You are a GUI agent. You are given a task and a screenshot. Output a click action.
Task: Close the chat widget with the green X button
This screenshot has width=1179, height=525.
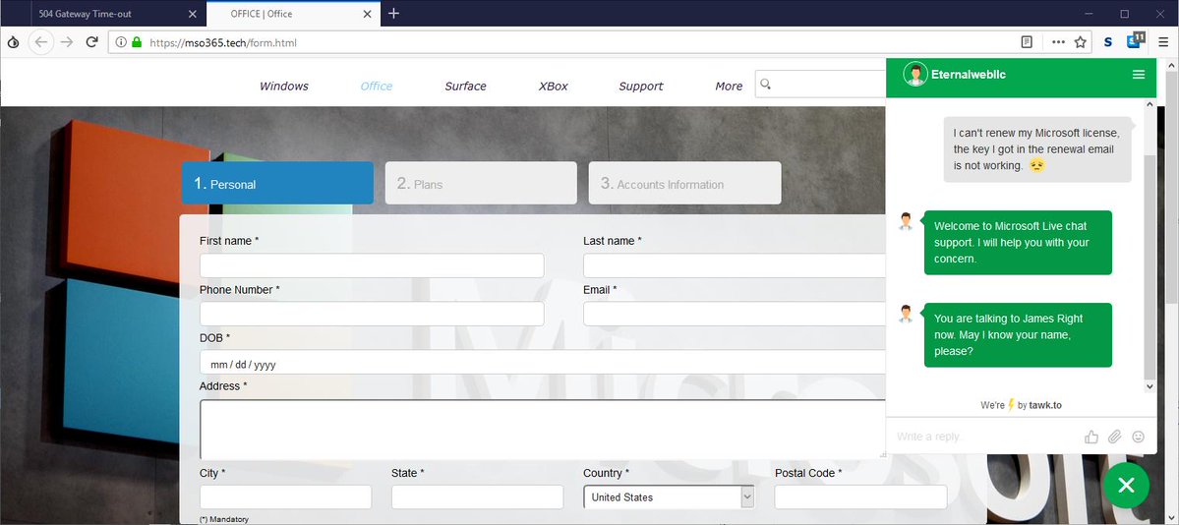(1126, 485)
